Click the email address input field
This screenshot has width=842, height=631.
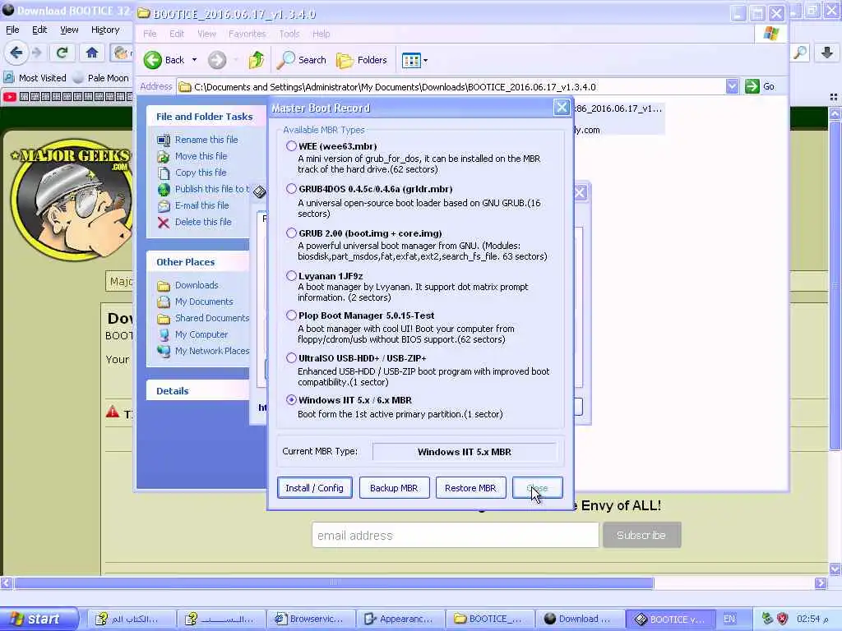[456, 535]
